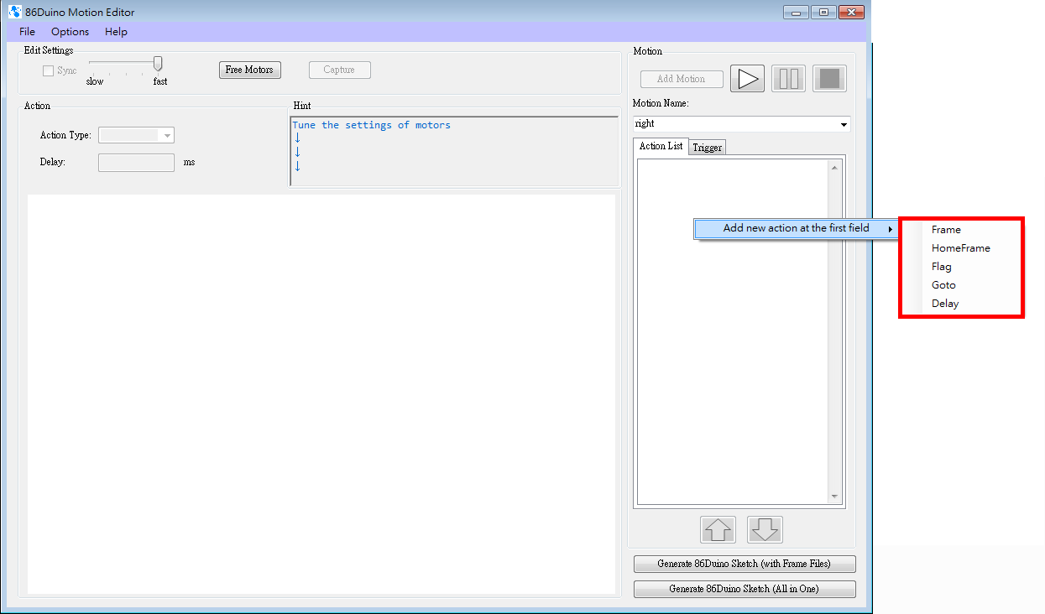Generate 86Duino Sketch All in One

745,589
